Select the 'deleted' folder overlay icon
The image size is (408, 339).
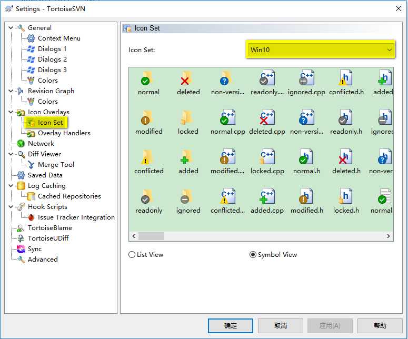186,78
